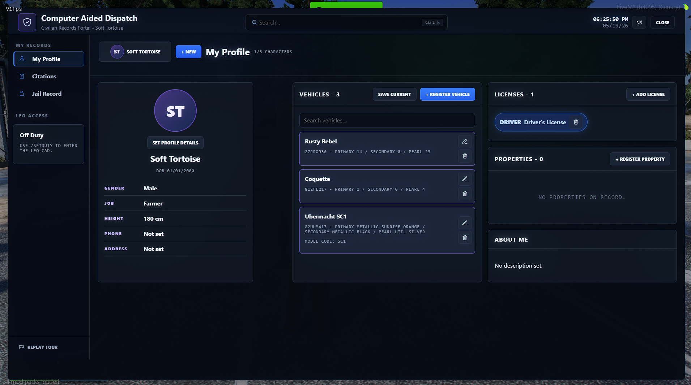Click Save Current vehicle button
691x385 pixels.
tap(394, 94)
